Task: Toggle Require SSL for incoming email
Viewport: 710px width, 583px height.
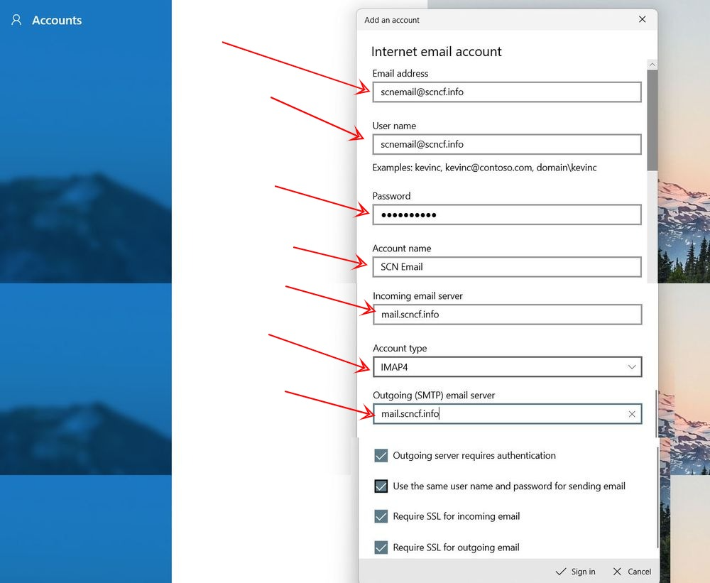Action: coord(381,516)
